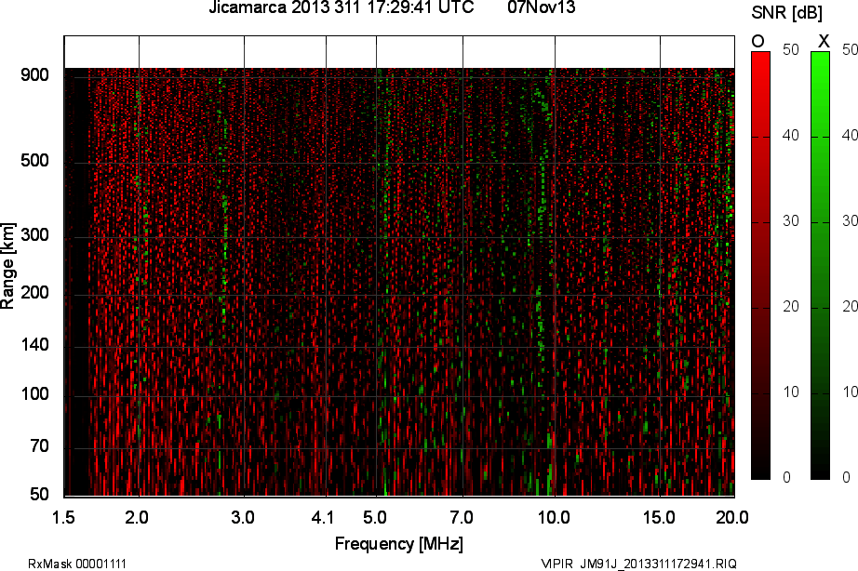The image size is (858, 571).
Task: Click the green X-mode SNR color bar
Action: point(820,265)
